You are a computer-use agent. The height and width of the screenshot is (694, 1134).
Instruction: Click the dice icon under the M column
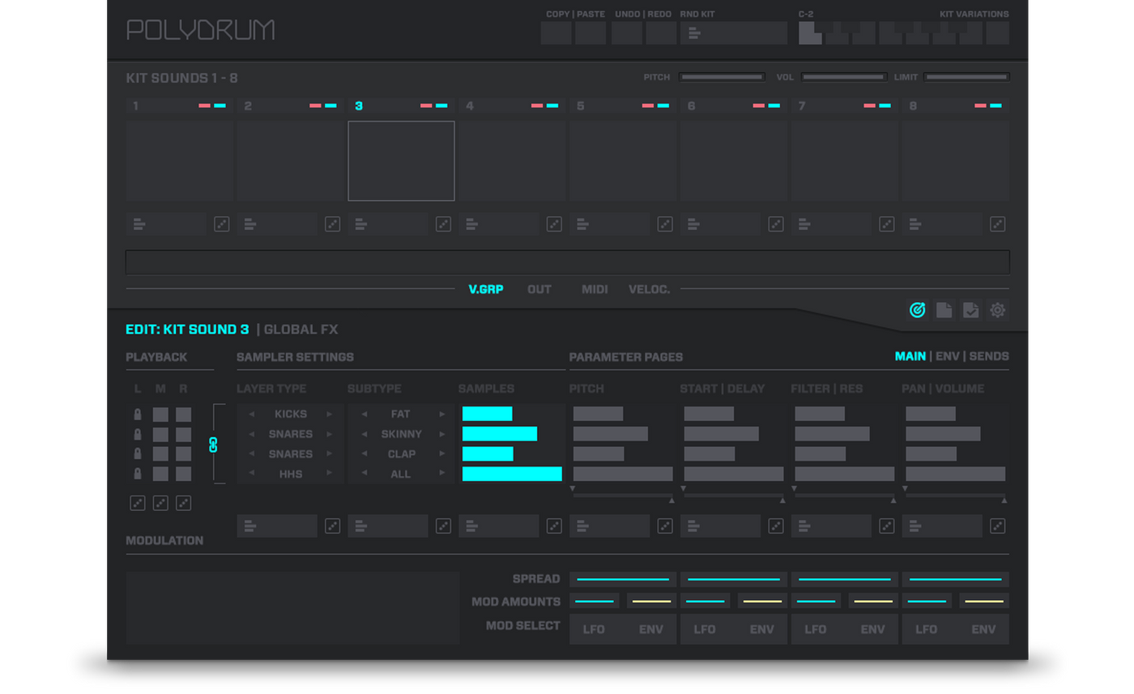(160, 503)
